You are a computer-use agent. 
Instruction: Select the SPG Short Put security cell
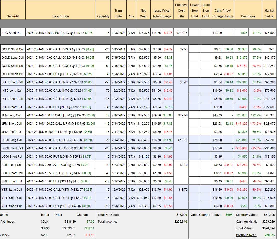[11, 33]
